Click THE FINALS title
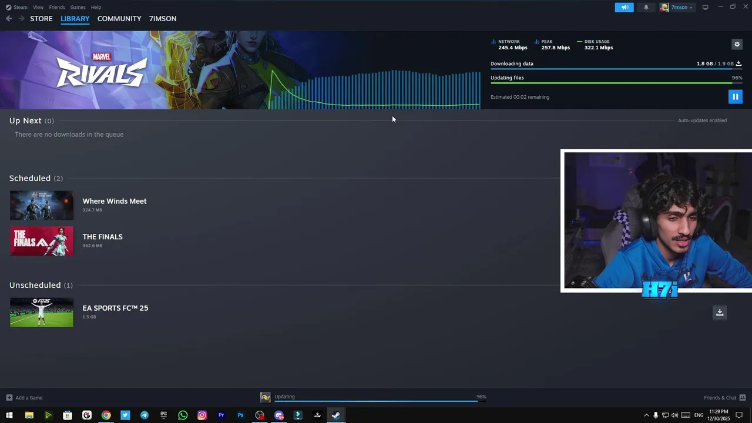Viewport: 752px width, 423px height. click(102, 237)
